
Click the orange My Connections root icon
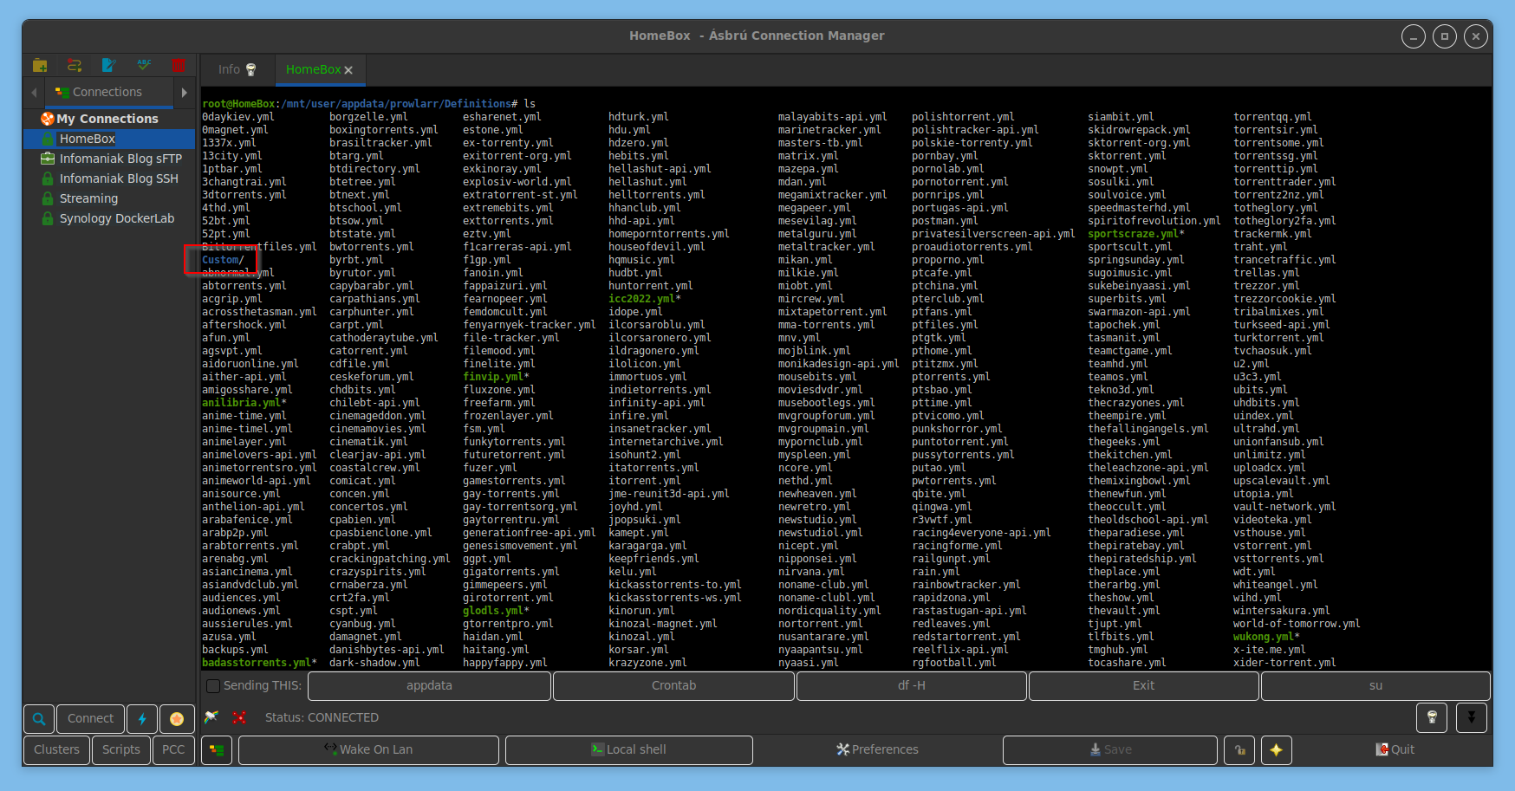[48, 119]
